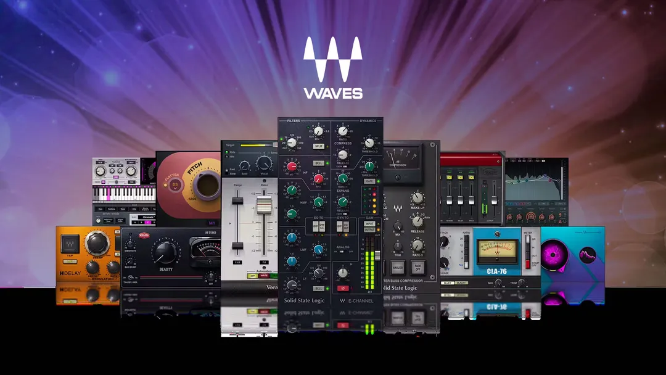The width and height of the screenshot is (666, 375).
Task: Click the SPLIT button in E-Channel filters
Action: pos(319,146)
